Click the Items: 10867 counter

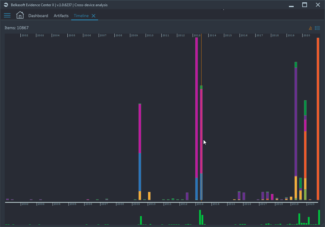17,28
